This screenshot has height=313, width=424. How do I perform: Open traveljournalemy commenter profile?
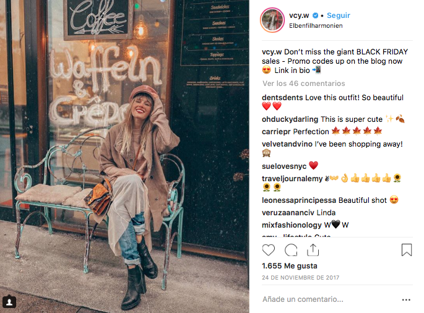coord(292,179)
